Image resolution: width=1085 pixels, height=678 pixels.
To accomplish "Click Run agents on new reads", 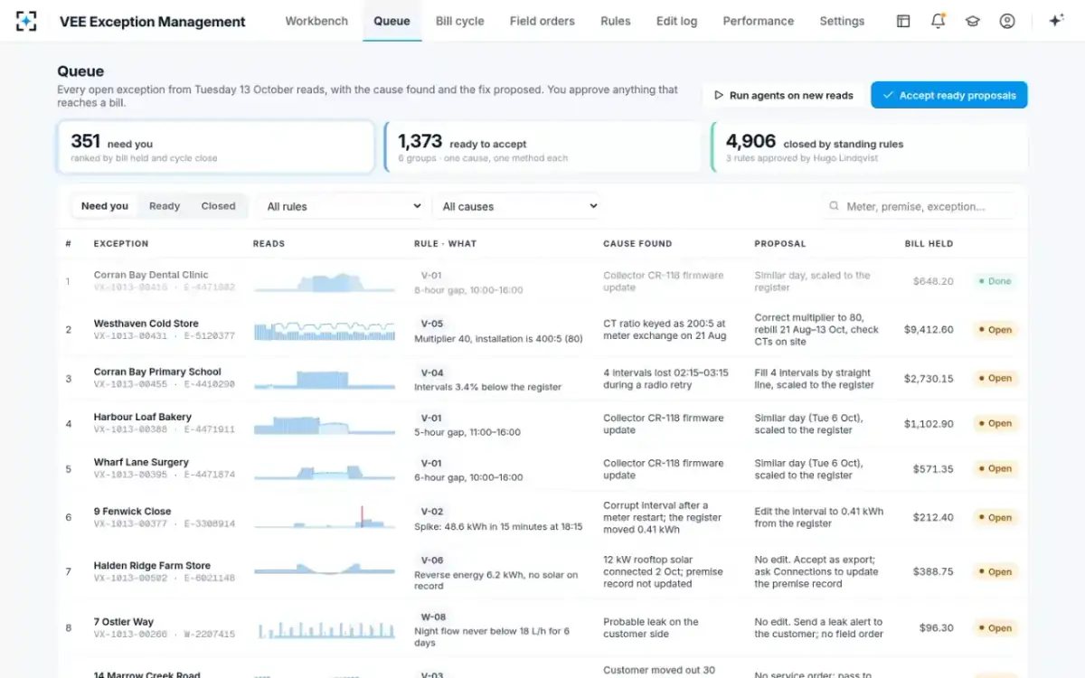I will pos(783,95).
